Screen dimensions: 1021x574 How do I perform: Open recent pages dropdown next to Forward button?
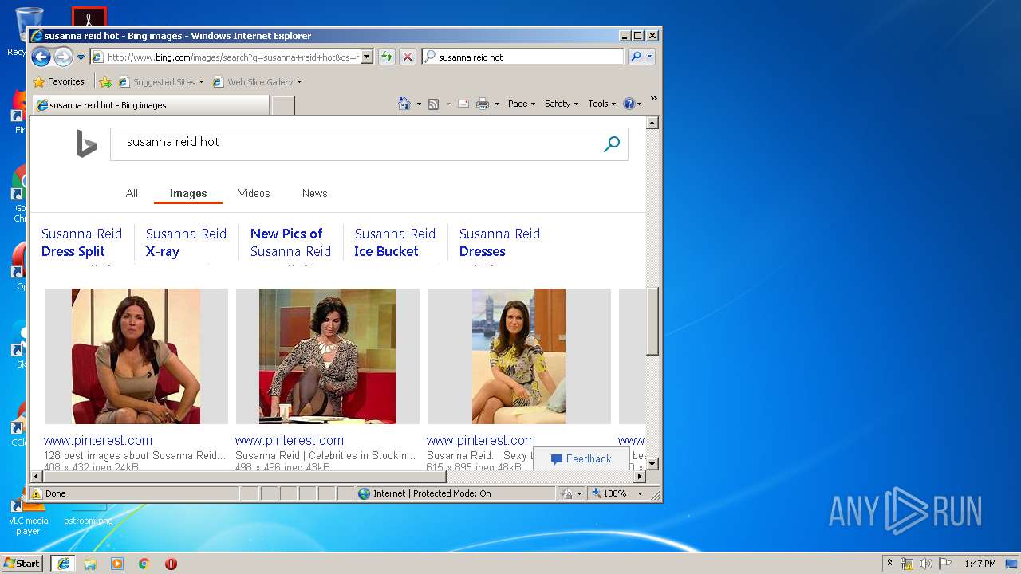tap(81, 57)
